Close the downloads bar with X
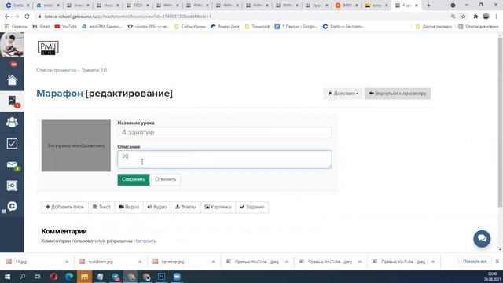 pyautogui.click(x=497, y=262)
